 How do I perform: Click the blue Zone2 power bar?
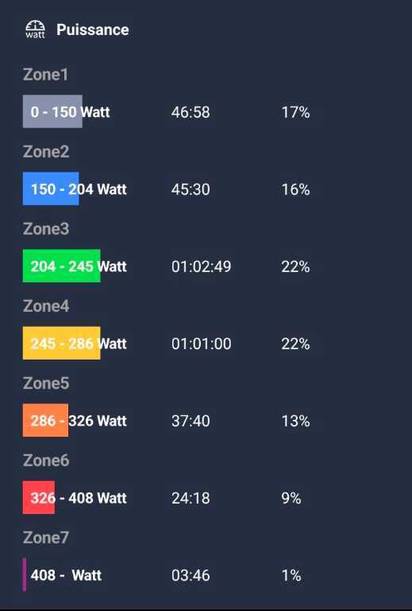[51, 189]
